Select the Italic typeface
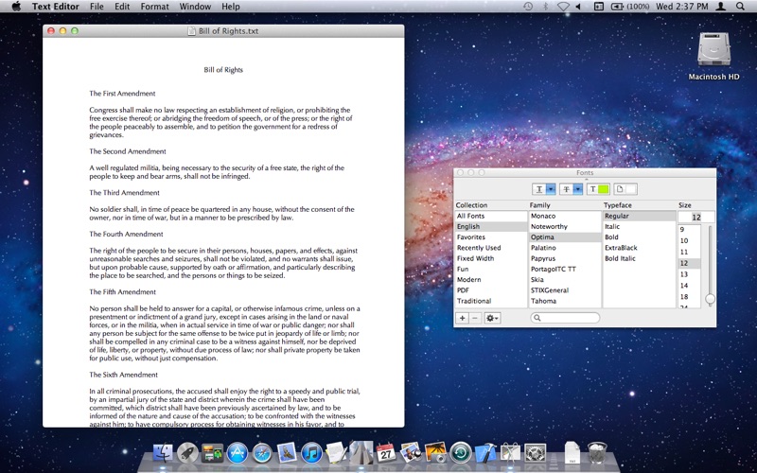Image resolution: width=757 pixels, height=473 pixels. 640,226
